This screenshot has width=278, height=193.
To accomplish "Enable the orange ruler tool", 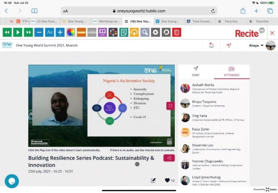I will [x=81, y=32].
